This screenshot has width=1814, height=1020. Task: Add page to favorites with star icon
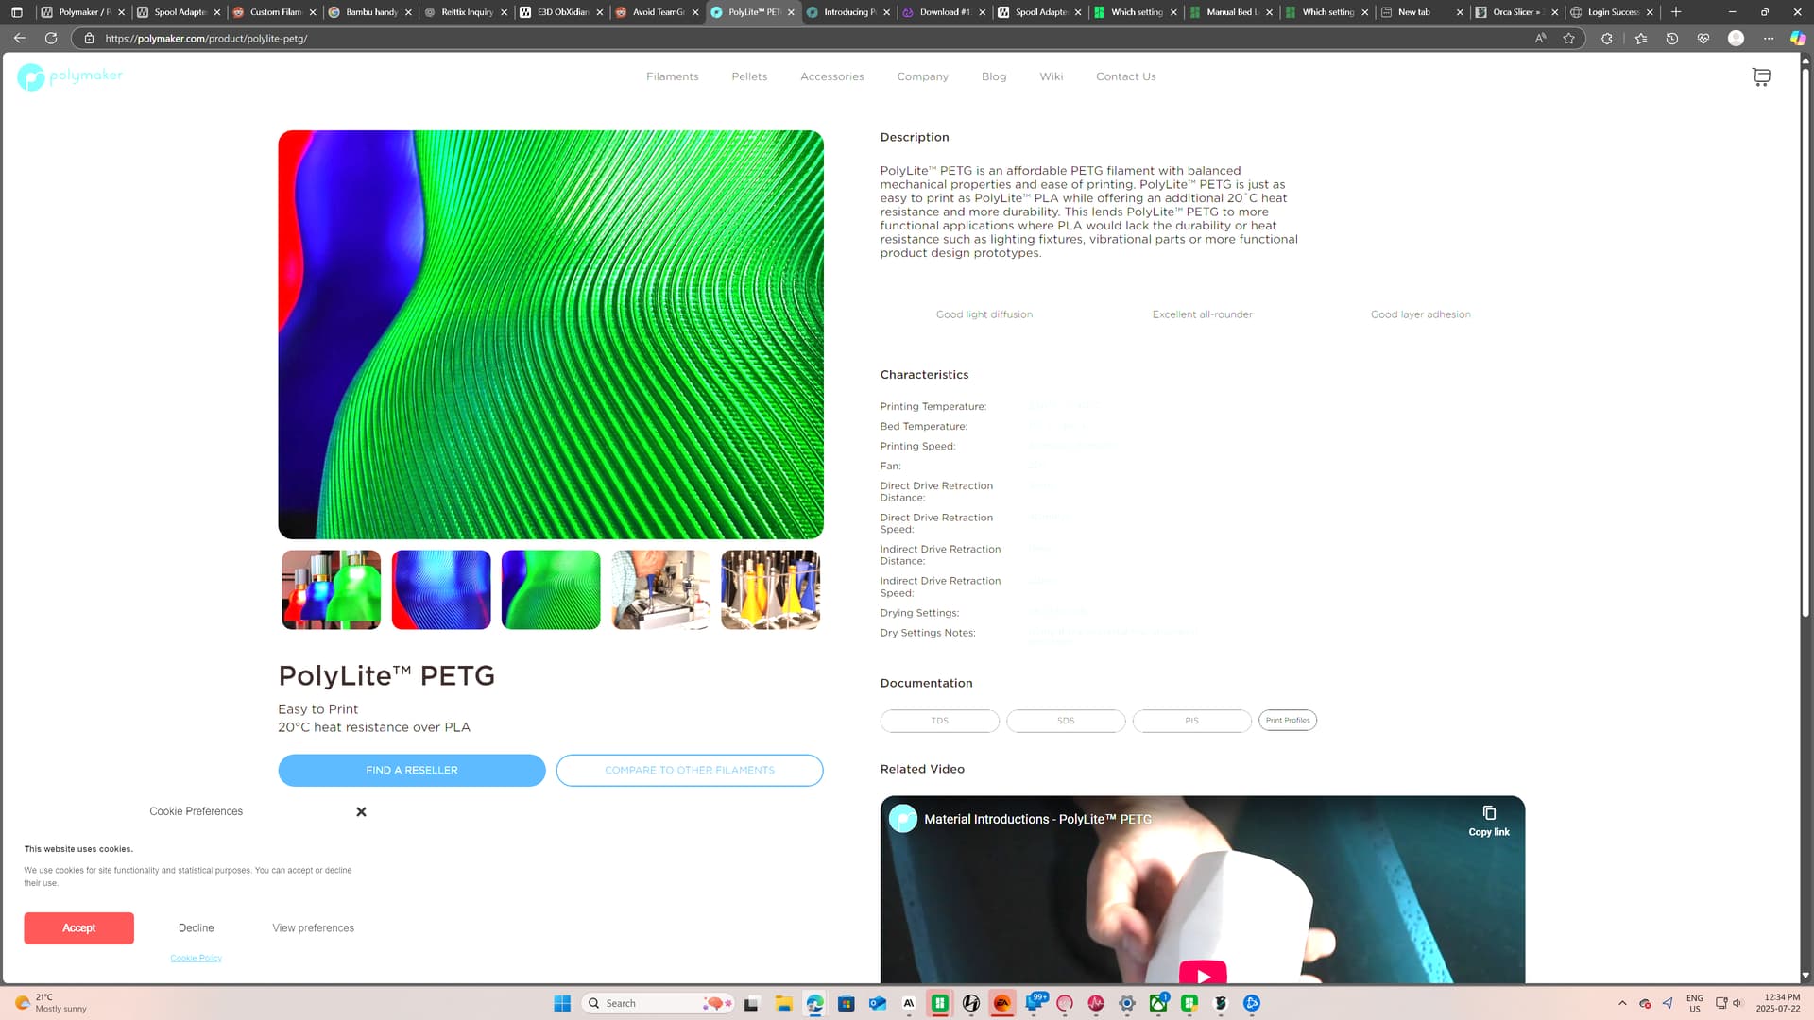coord(1569,39)
